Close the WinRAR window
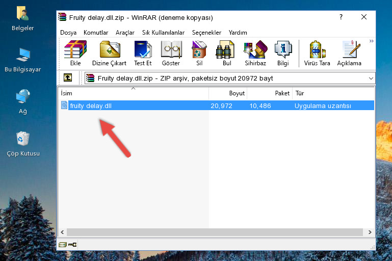The width and height of the screenshot is (392, 261). [x=364, y=17]
